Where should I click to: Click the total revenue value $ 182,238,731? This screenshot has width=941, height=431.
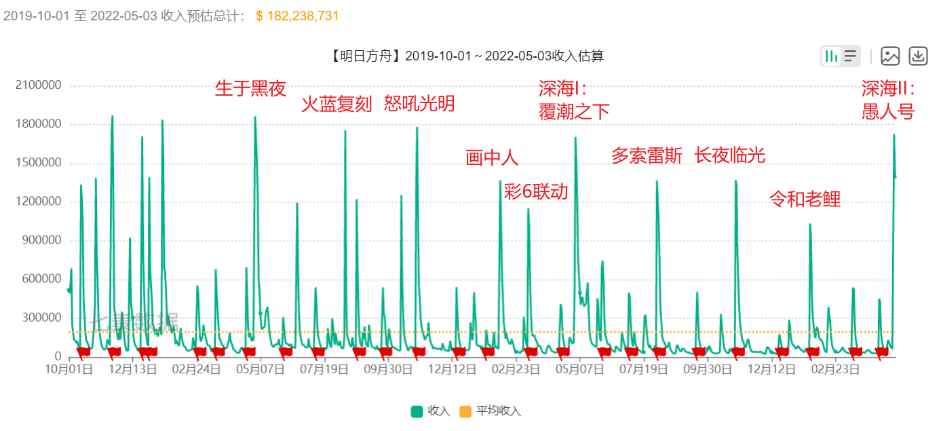[x=297, y=16]
